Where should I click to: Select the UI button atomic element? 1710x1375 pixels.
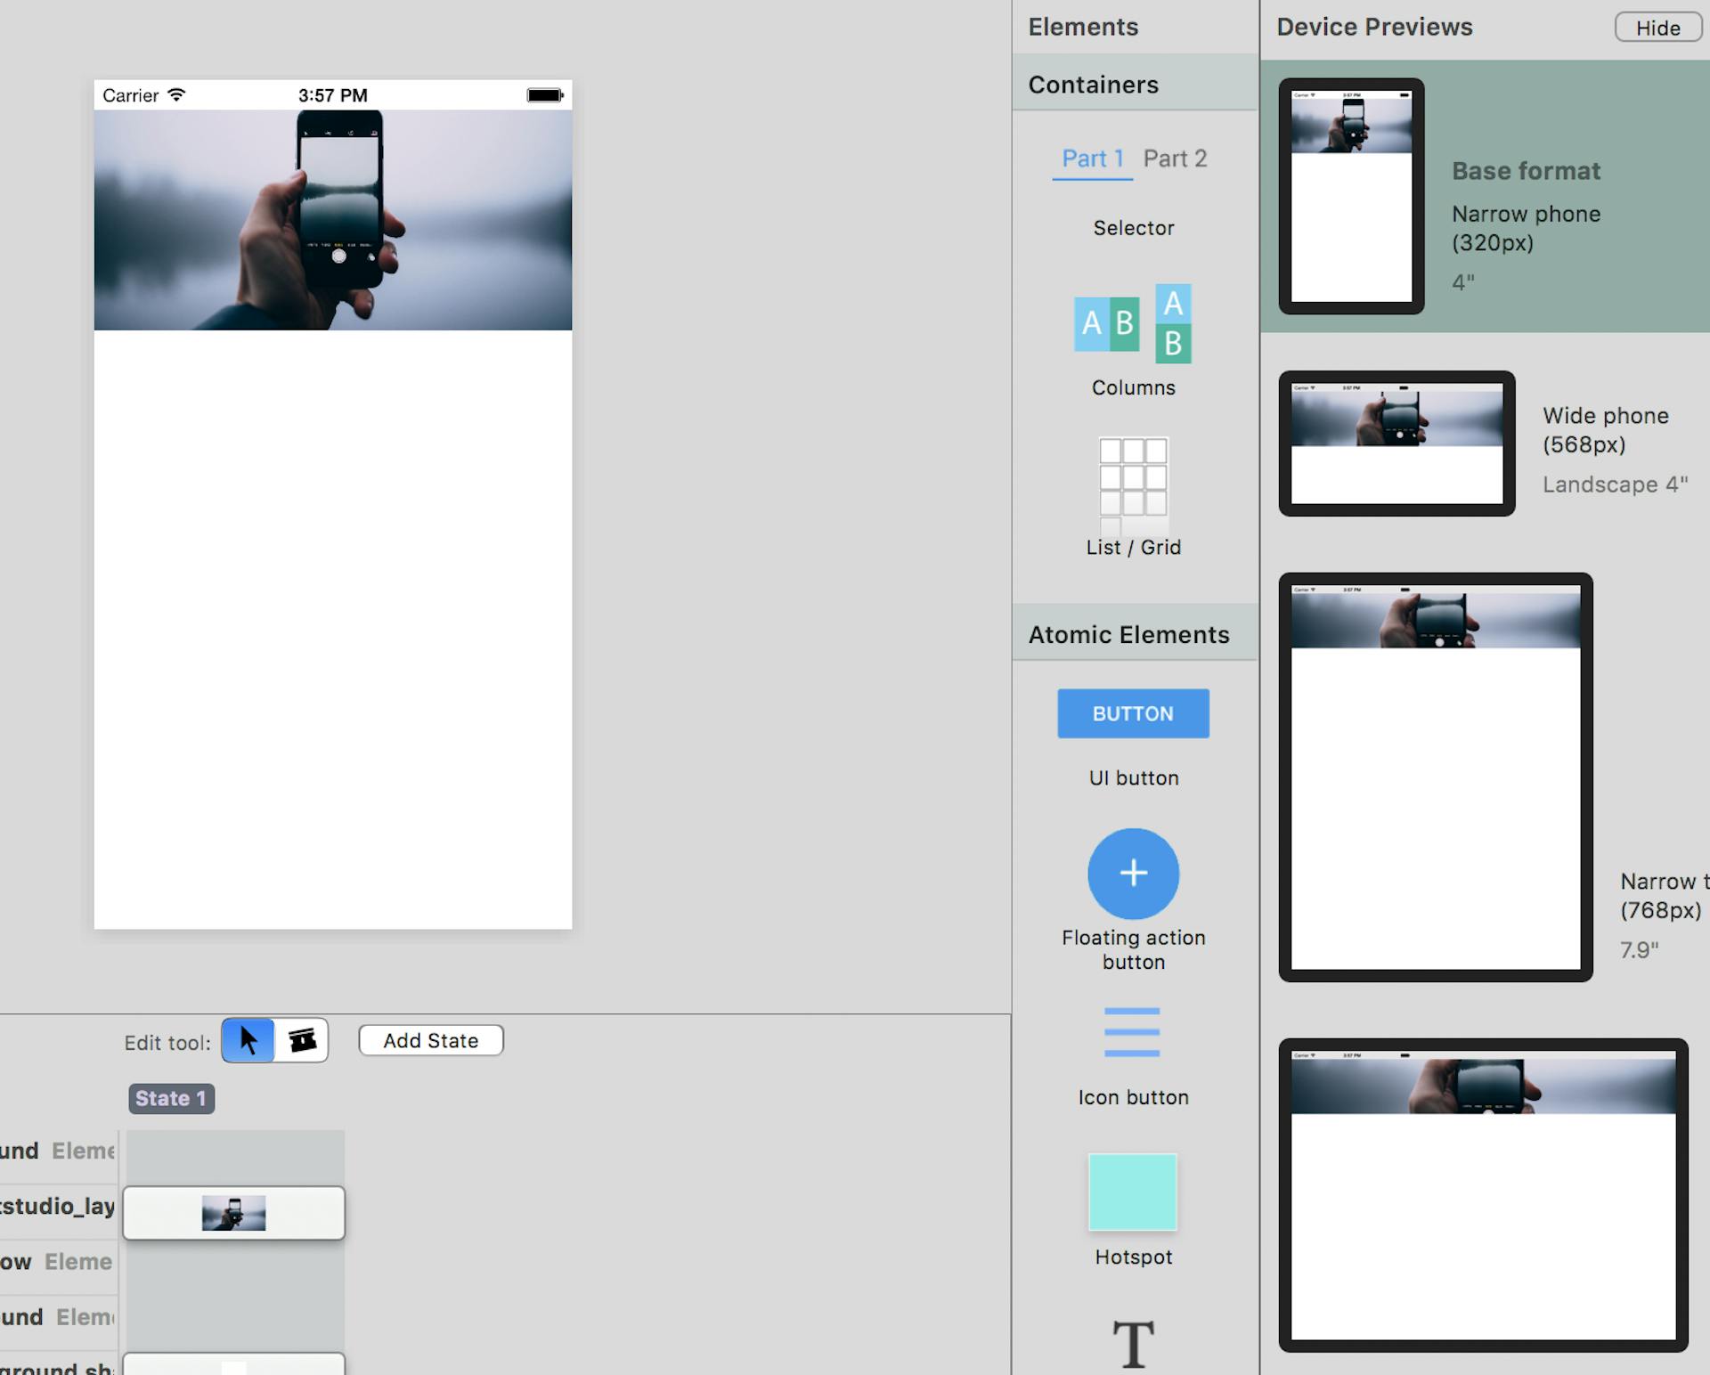1133,713
